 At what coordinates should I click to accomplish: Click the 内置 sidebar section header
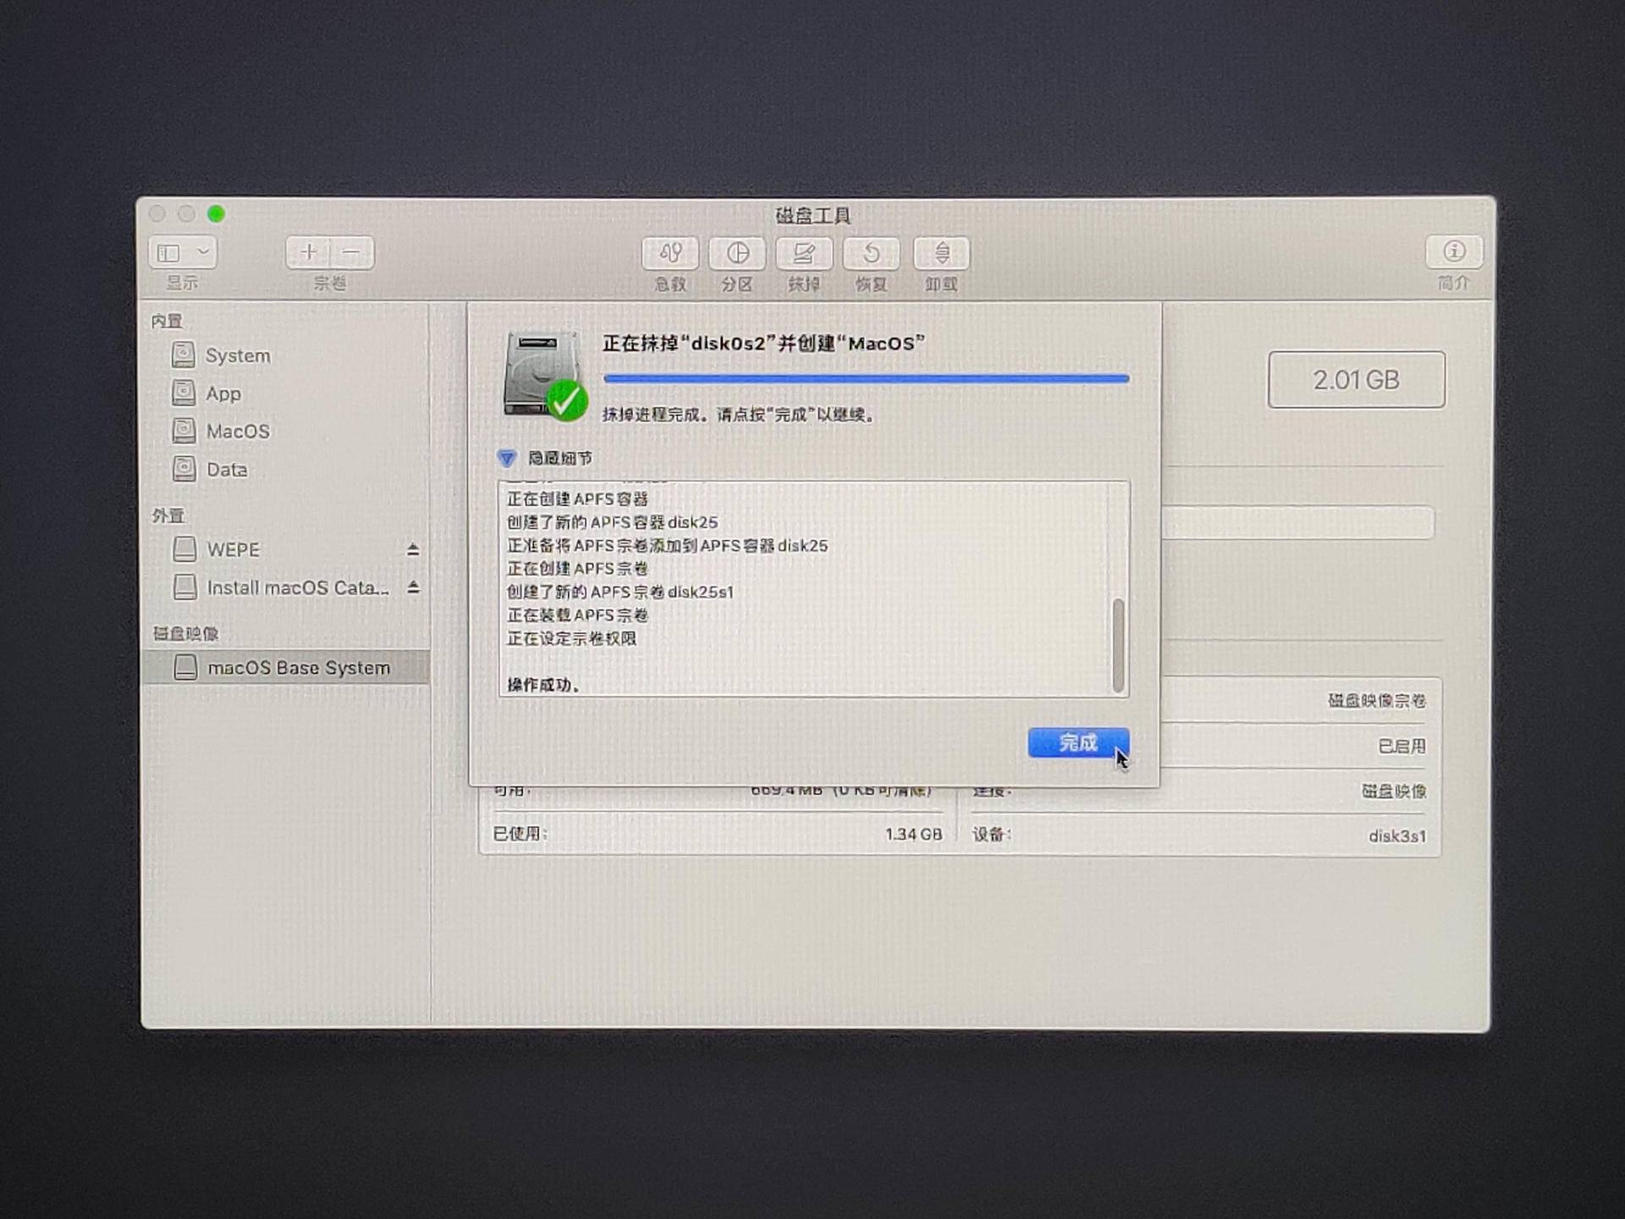[167, 321]
